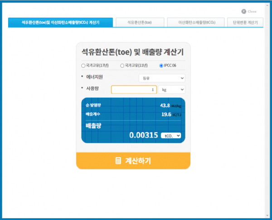Choose the IPCC 06 radio option
This screenshot has width=272, height=220.
161,66
